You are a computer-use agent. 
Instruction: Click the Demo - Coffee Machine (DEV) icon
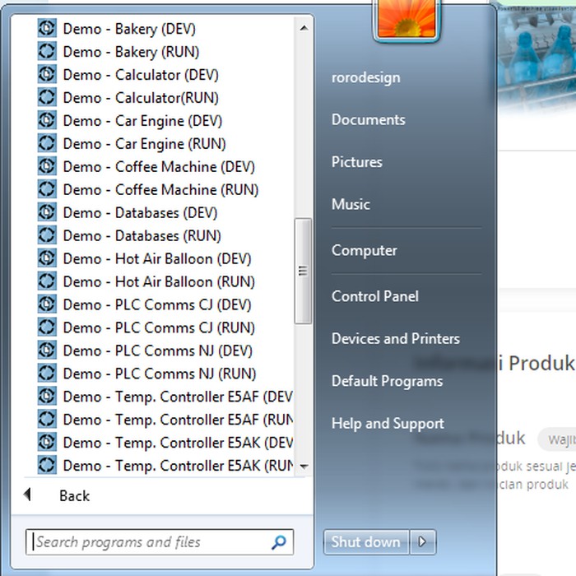click(x=47, y=167)
